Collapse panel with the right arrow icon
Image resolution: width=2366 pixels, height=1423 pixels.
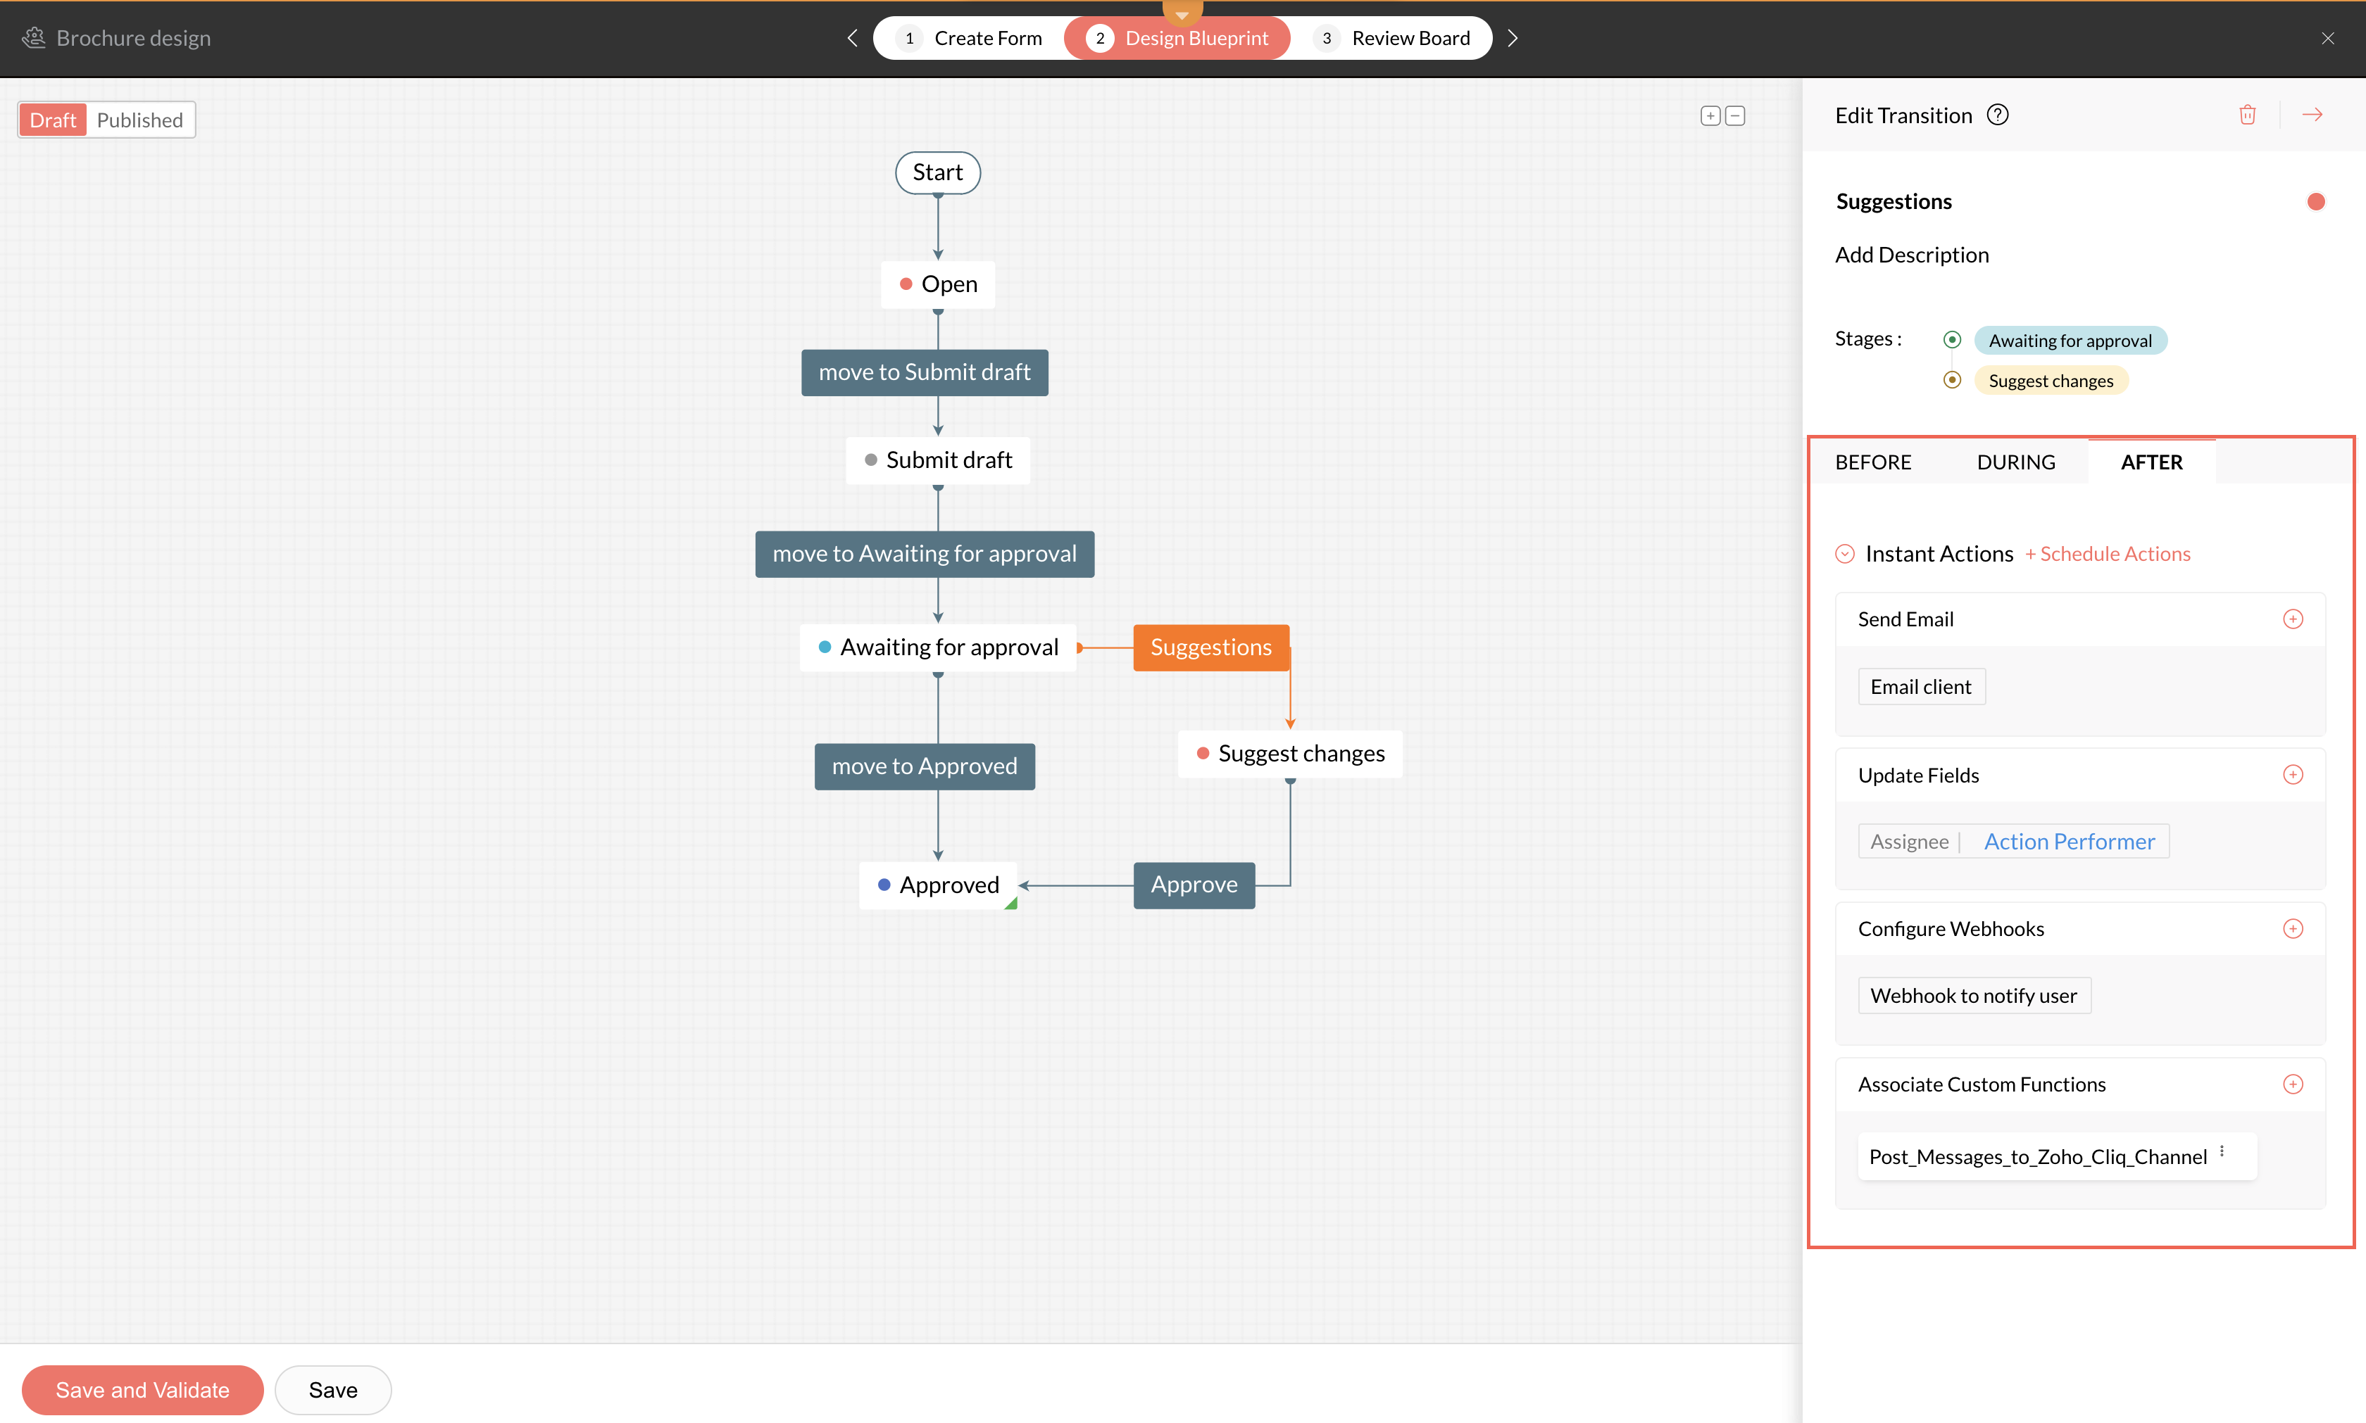(2312, 115)
